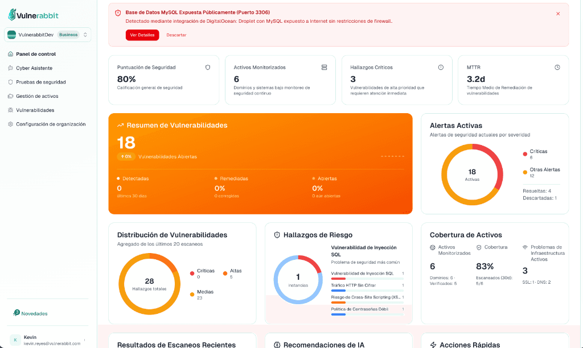Click the Gestión de activos folder icon
The image size is (583, 348).
(x=10, y=96)
